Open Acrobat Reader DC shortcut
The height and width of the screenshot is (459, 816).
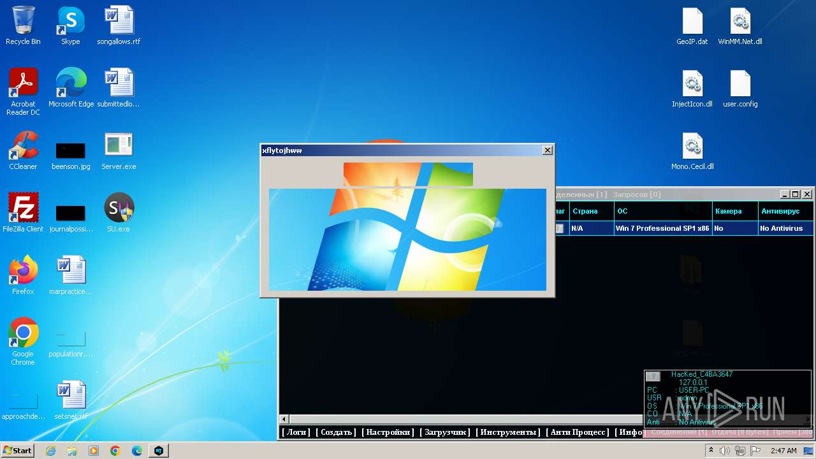[23, 92]
